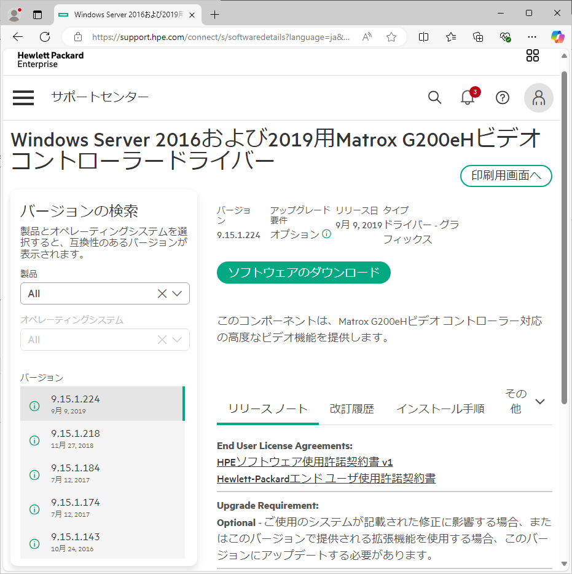
Task: Click info icon for version 9.15.1.218
Action: pyautogui.click(x=34, y=440)
